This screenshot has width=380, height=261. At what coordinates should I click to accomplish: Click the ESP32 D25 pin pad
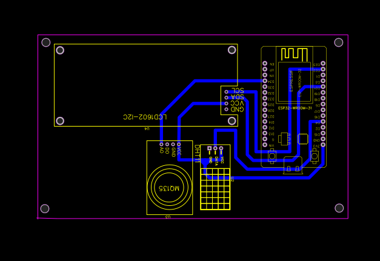pos(265,104)
